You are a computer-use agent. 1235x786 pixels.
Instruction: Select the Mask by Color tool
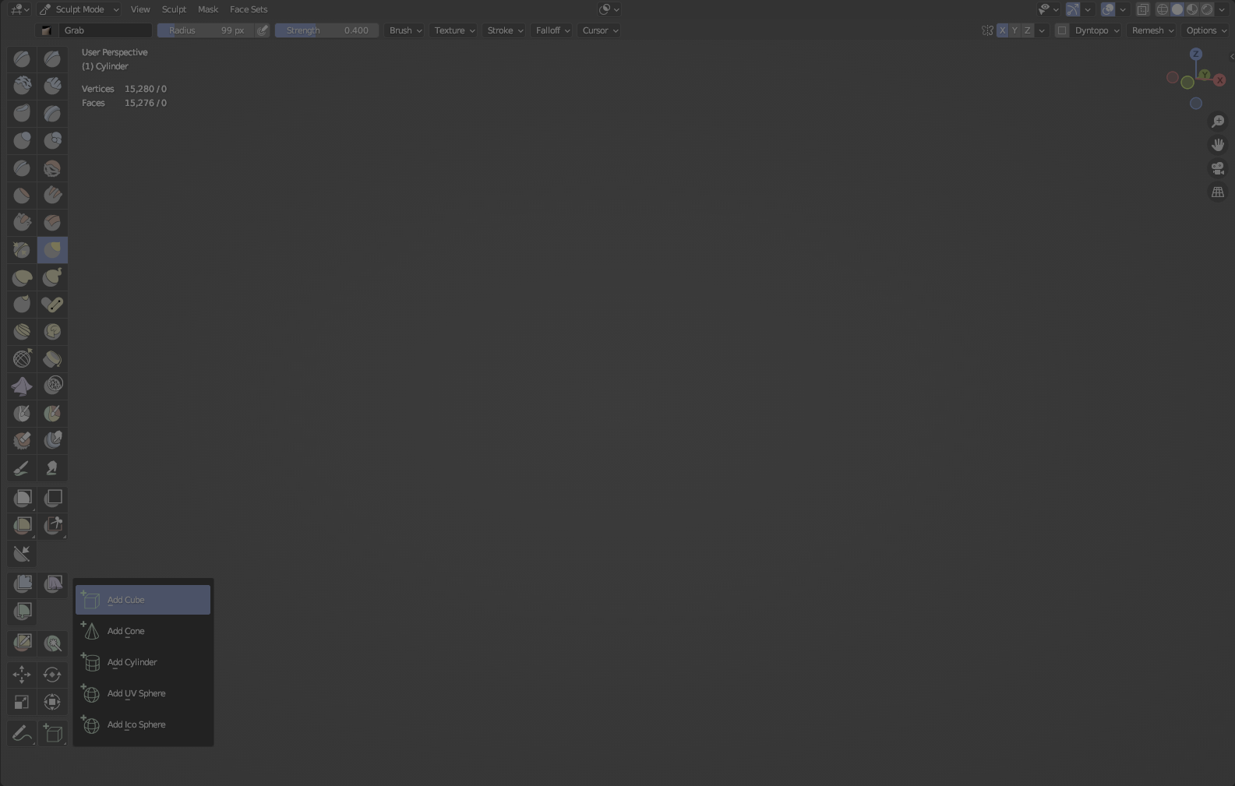pos(52,643)
